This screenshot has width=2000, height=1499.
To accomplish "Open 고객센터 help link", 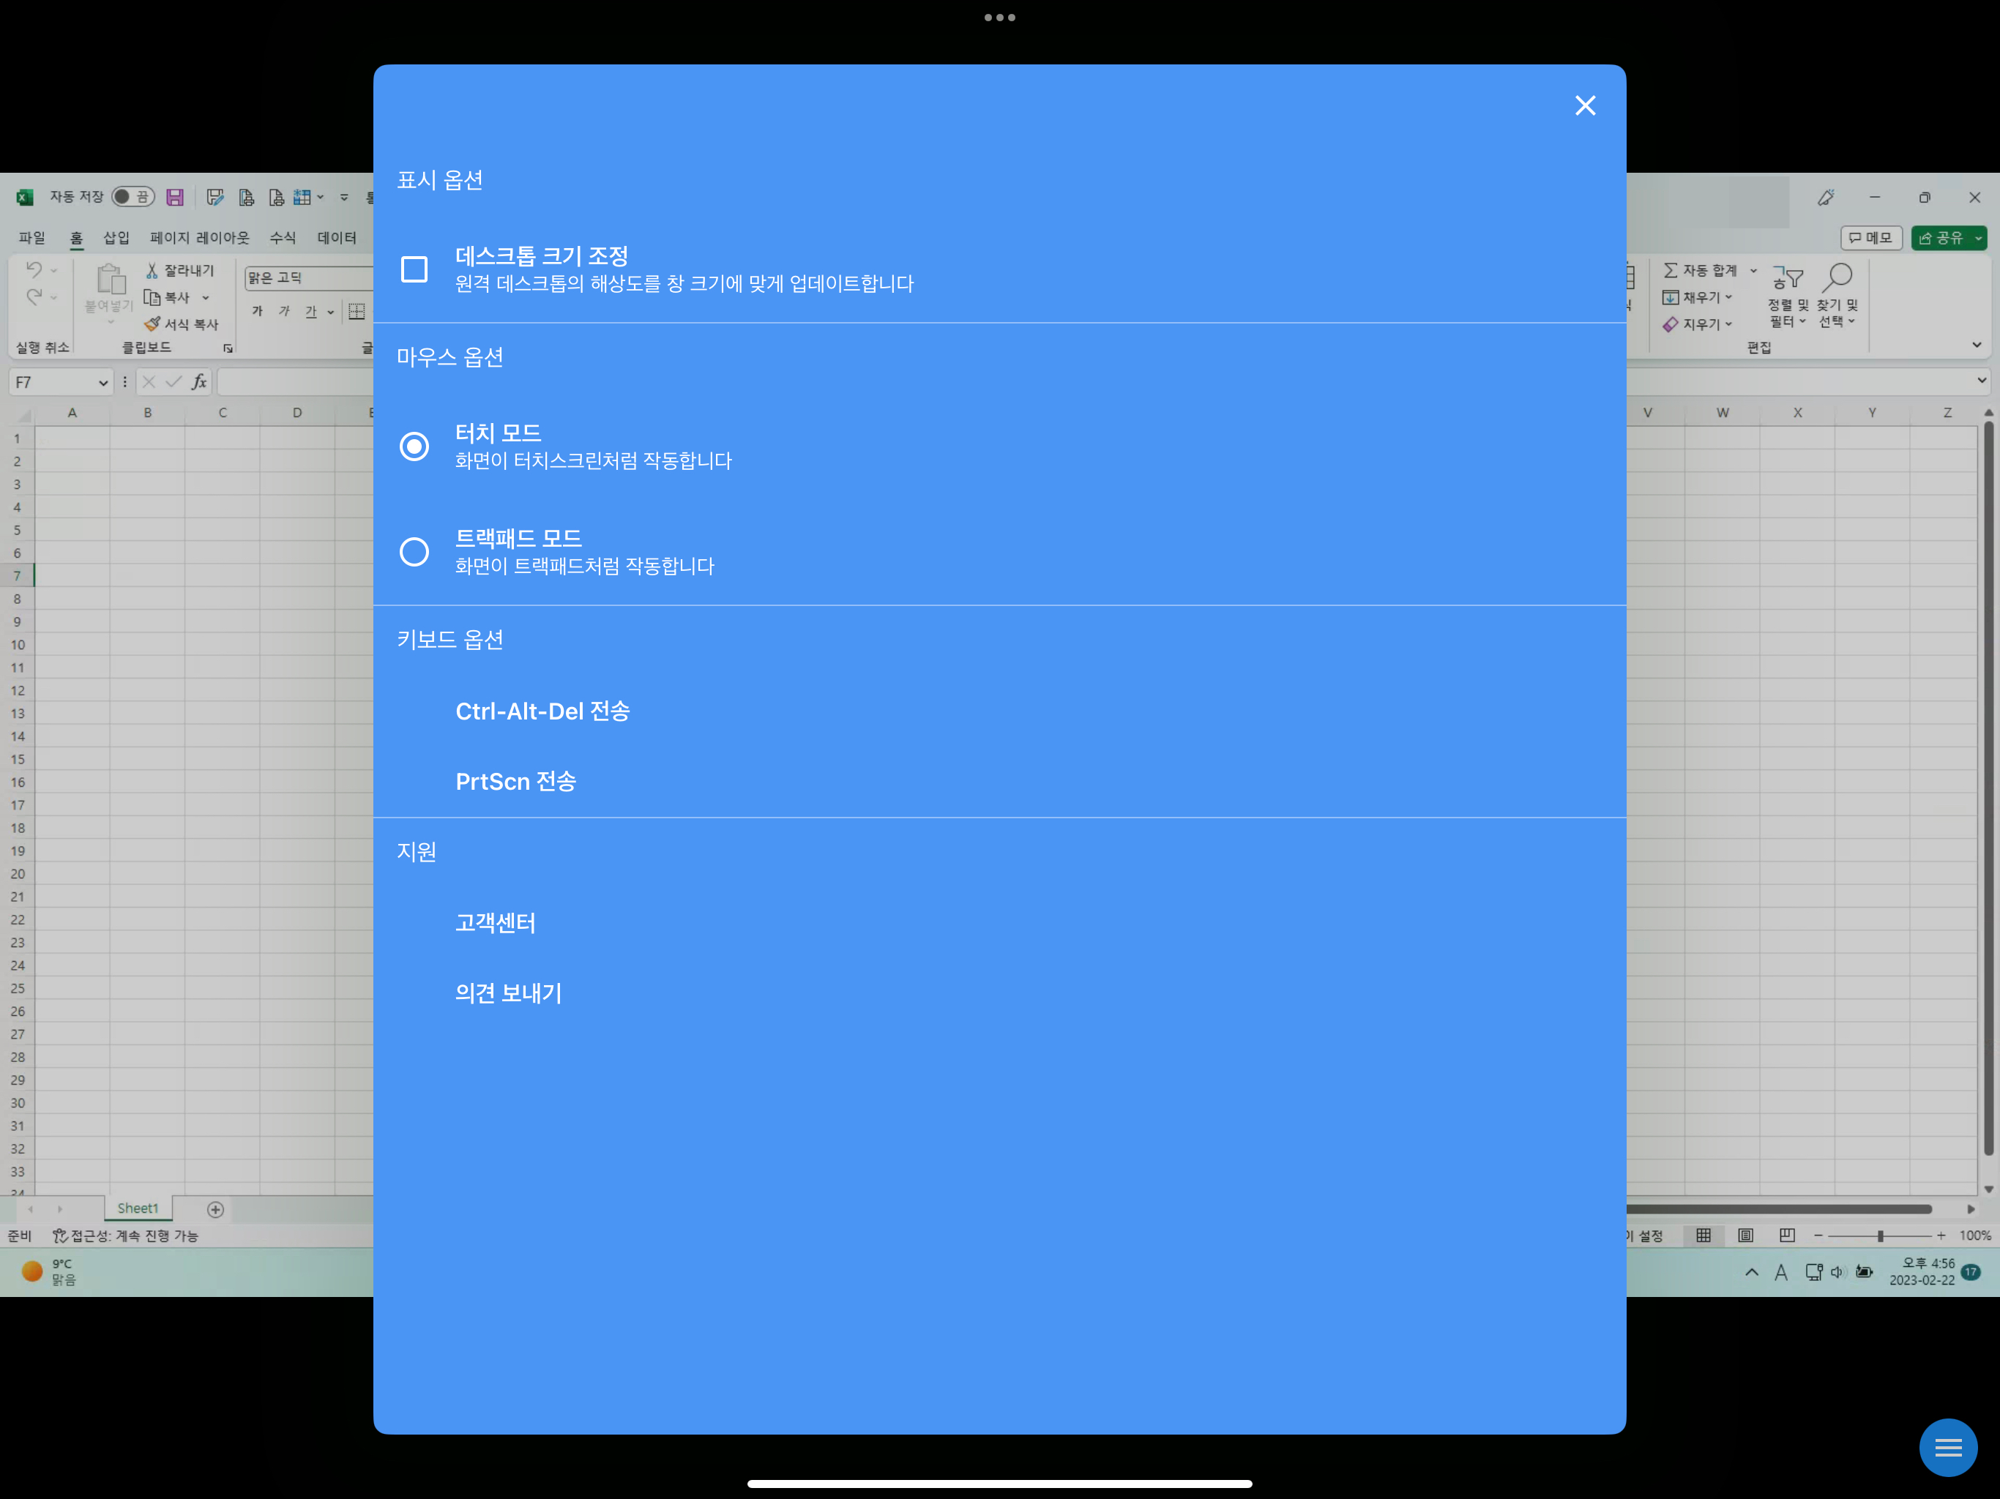I will (x=496, y=923).
